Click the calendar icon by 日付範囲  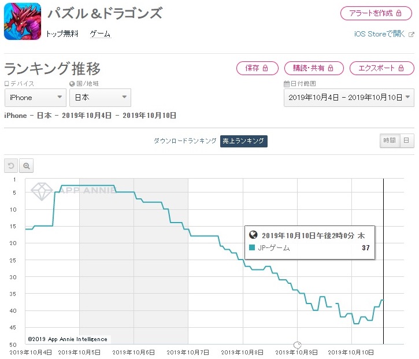pos(286,84)
